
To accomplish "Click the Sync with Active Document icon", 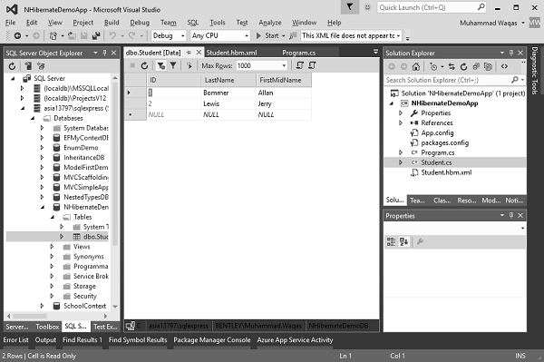I will pos(452,66).
